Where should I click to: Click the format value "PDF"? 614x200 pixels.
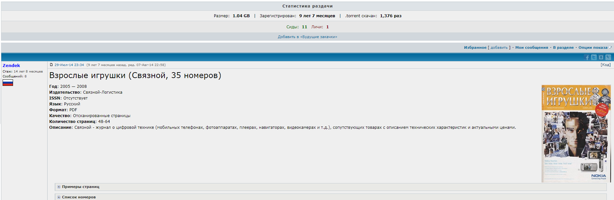[73, 110]
